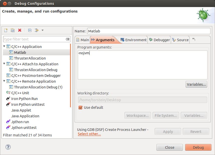The image size is (215, 155).
Task: Switch to the Main tab
Action: pyautogui.click(x=83, y=40)
